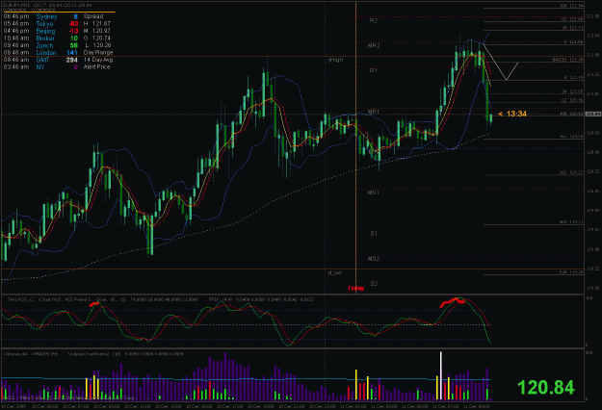The width and height of the screenshot is (602, 410).
Task: Click the R2 pivot level label
Action: 374,21
